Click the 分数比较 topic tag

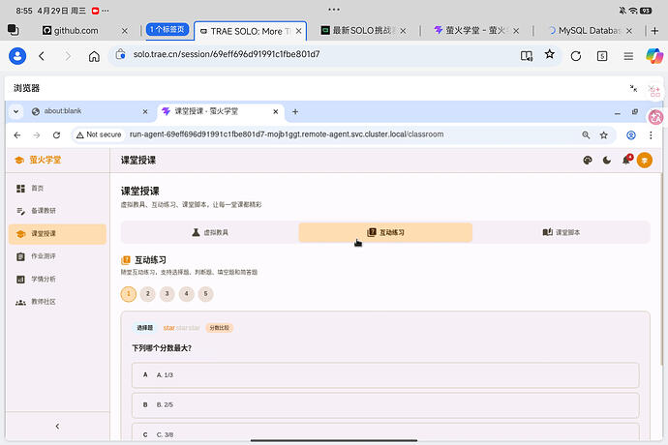point(220,328)
